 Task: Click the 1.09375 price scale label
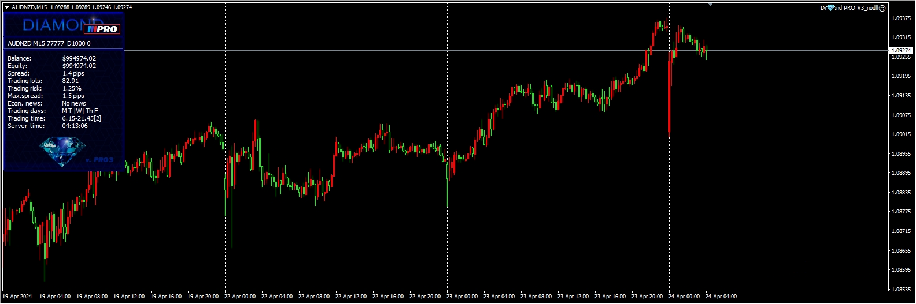[901, 18]
